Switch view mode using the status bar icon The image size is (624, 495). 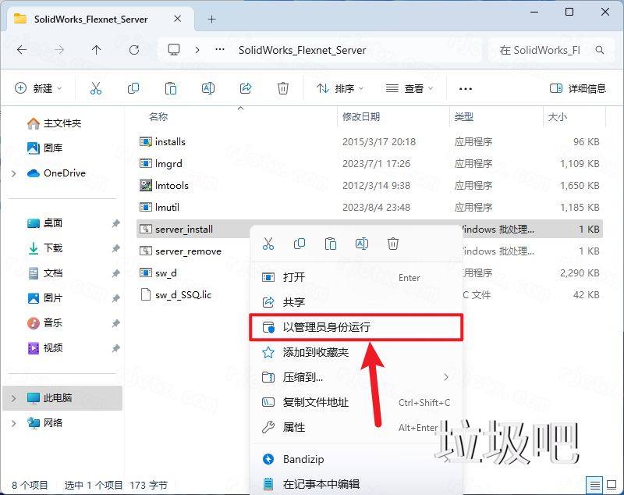[594, 485]
